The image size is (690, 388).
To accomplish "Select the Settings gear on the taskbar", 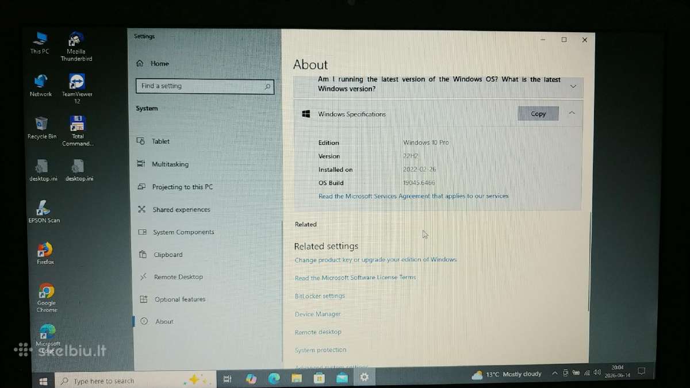I will point(364,377).
